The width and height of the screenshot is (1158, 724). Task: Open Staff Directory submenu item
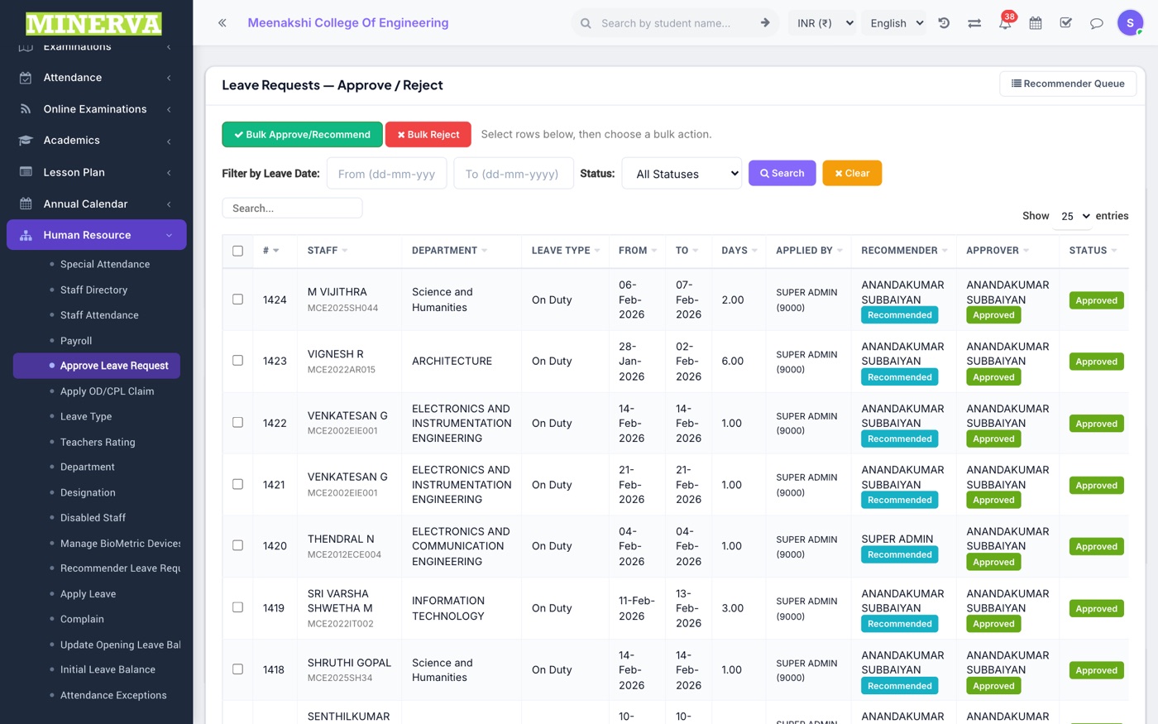93,290
